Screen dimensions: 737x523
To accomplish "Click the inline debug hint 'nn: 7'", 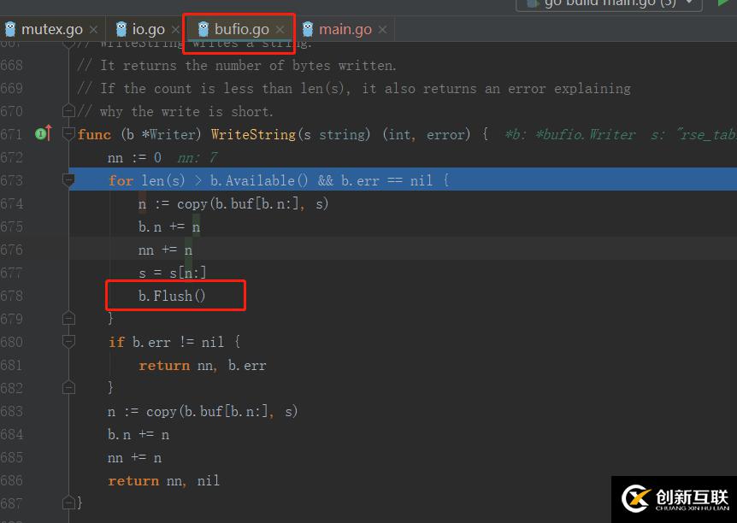I will (x=198, y=157).
